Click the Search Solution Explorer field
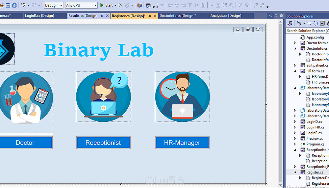329x188 pixels. pos(307,31)
